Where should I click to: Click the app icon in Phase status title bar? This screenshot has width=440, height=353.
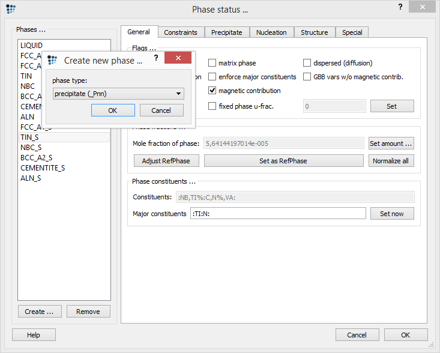pyautogui.click(x=11, y=9)
